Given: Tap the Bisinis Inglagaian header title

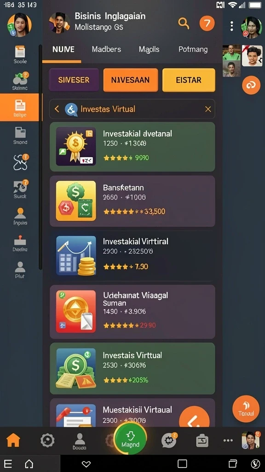Looking at the screenshot, I should click(x=110, y=16).
